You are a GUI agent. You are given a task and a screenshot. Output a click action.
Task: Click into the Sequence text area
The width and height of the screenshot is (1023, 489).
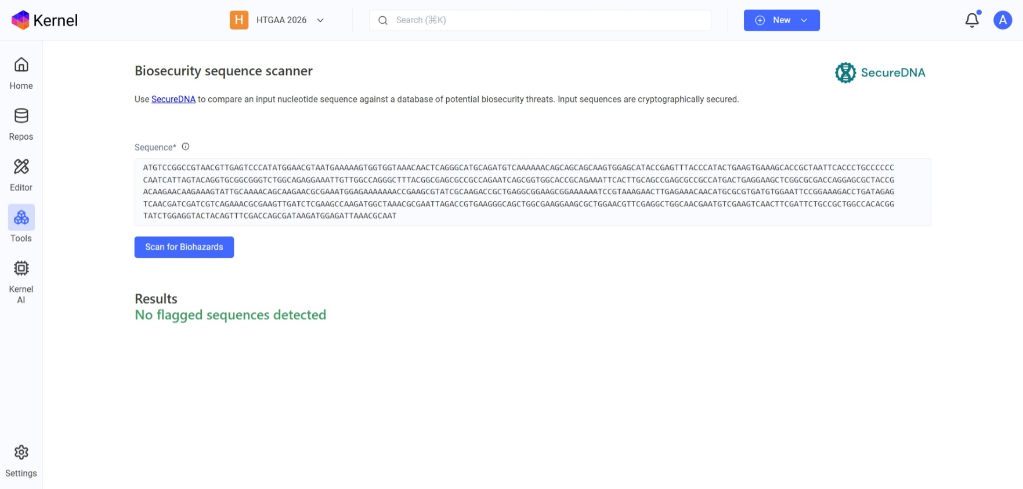533,192
